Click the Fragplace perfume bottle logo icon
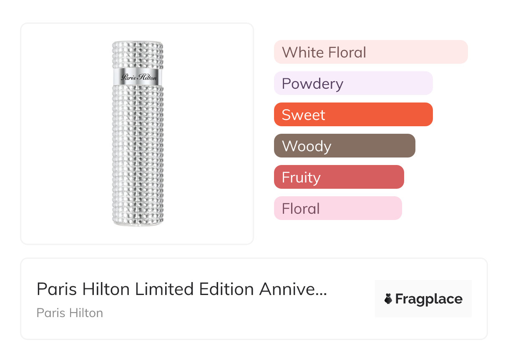Viewport: 508px width, 360px height. (x=388, y=299)
